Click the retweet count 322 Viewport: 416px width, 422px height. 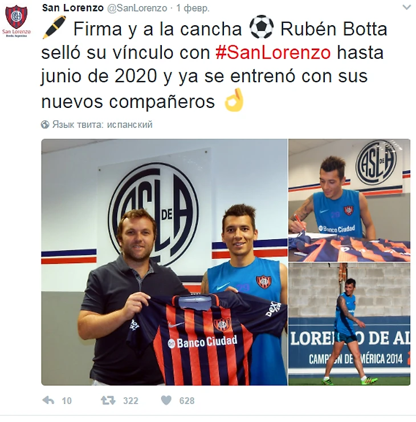[x=130, y=401]
